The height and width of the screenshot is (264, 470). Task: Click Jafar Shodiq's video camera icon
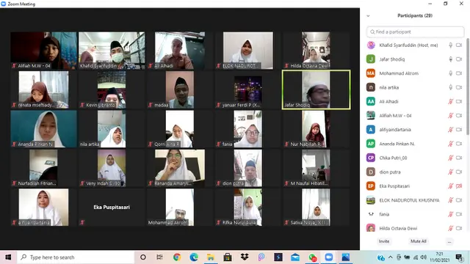[x=459, y=59]
